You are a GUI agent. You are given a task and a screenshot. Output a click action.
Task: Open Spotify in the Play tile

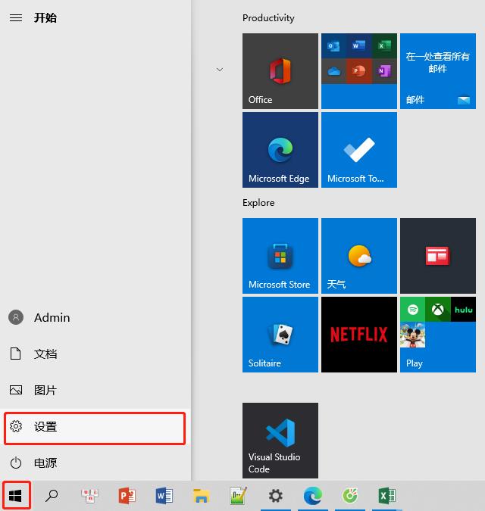(412, 310)
